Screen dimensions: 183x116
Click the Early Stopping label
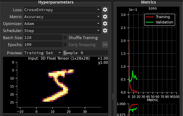click(82, 45)
